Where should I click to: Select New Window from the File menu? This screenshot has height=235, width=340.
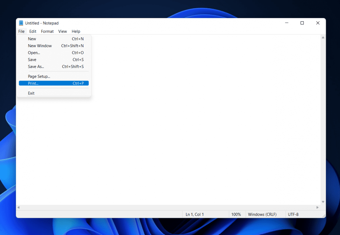coord(40,46)
